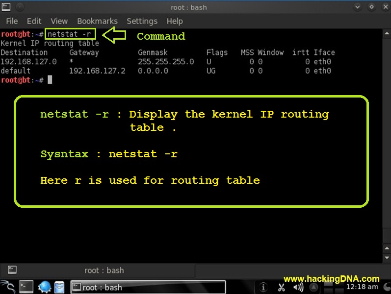Click the info notifications tray icon
The image size is (391, 294).
(x=263, y=287)
